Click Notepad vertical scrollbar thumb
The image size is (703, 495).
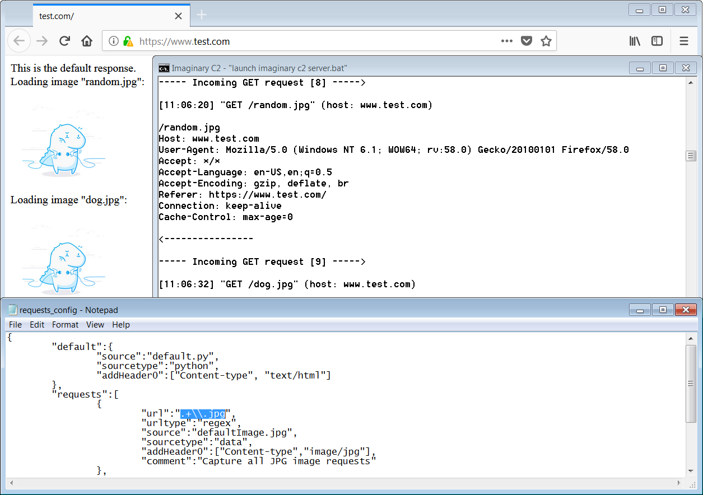(x=691, y=384)
